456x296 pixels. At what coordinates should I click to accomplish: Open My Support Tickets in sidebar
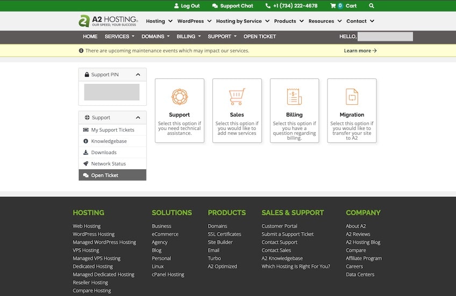(x=112, y=129)
